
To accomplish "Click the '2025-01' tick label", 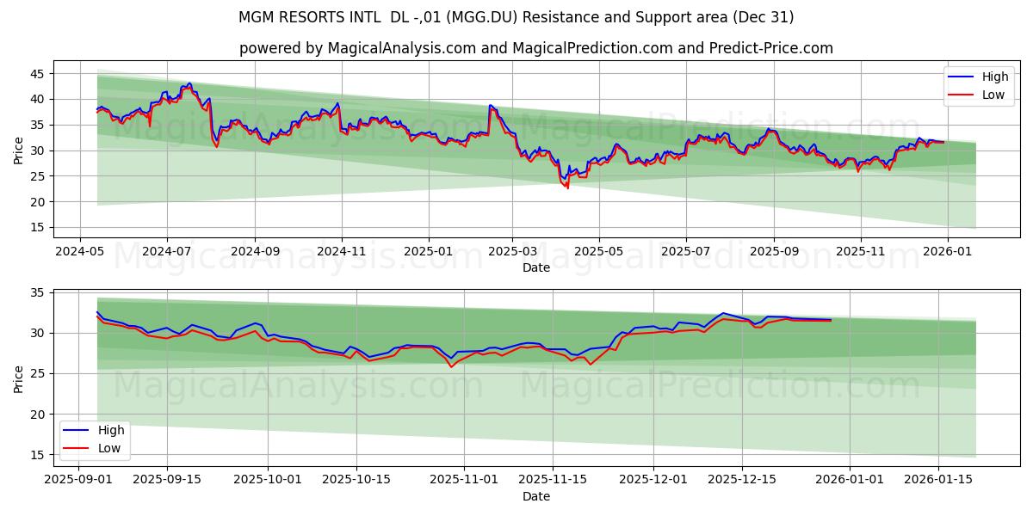I will pyautogui.click(x=429, y=252).
